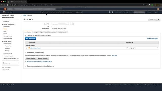
Task: Click browser Update button
Action: pos(157,5)
